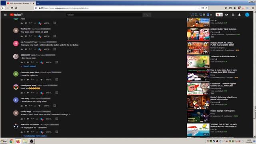Open Woofels HD channel name
Image resolution: width=256 pixels, height=144 pixels.
25,29
